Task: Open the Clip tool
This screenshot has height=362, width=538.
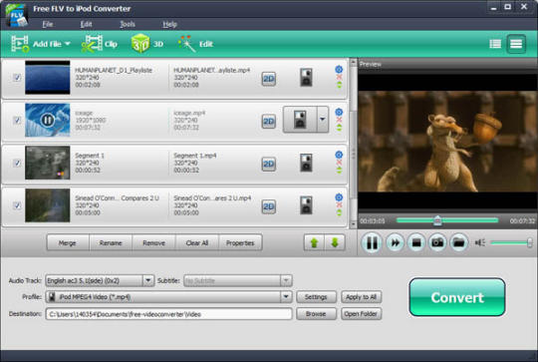Action: [100, 44]
